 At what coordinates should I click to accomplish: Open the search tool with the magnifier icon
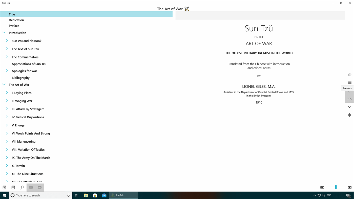pyautogui.click(x=22, y=187)
